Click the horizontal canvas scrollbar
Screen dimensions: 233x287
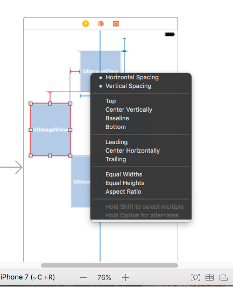tap(109, 265)
